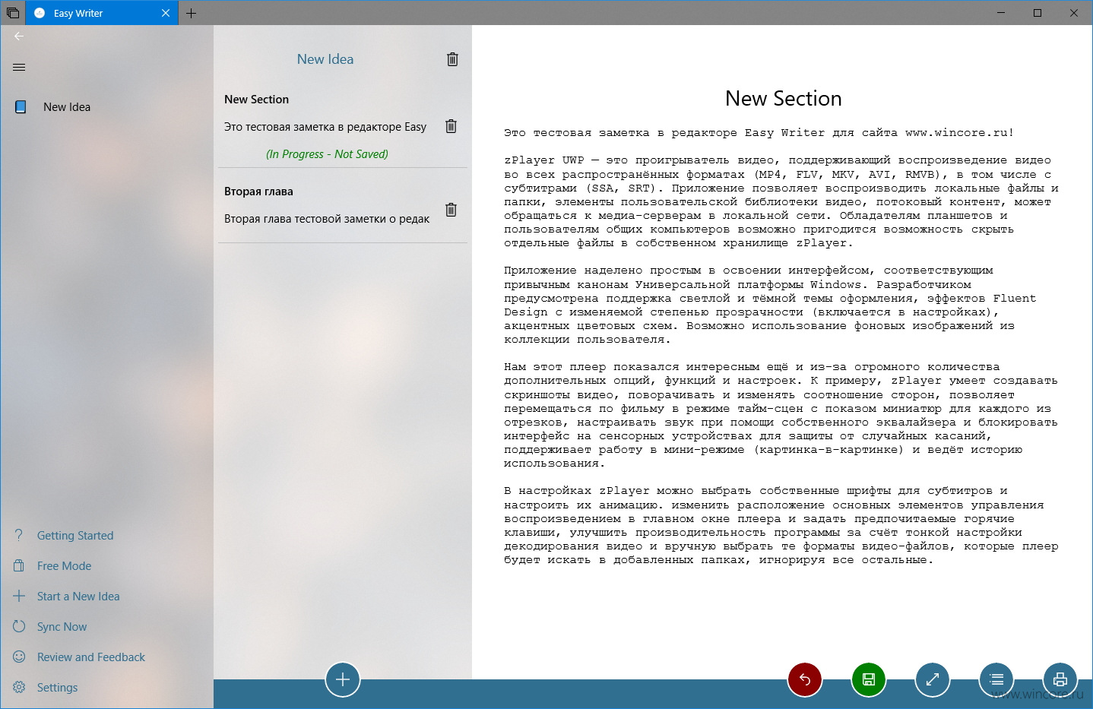Expand editor to full screen
The height and width of the screenshot is (709, 1093).
click(x=933, y=679)
